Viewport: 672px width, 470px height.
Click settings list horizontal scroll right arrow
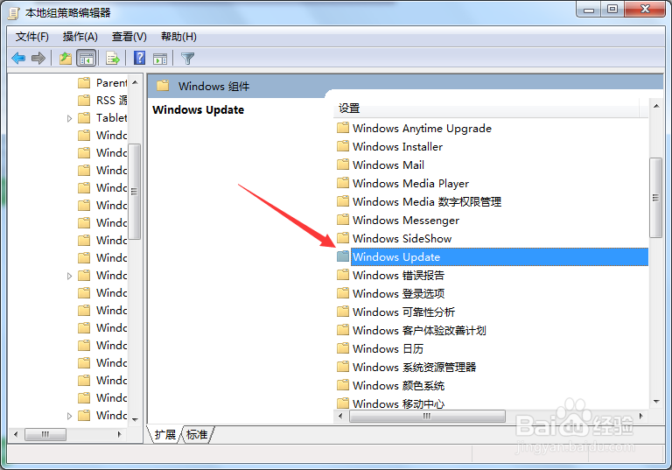click(x=641, y=416)
